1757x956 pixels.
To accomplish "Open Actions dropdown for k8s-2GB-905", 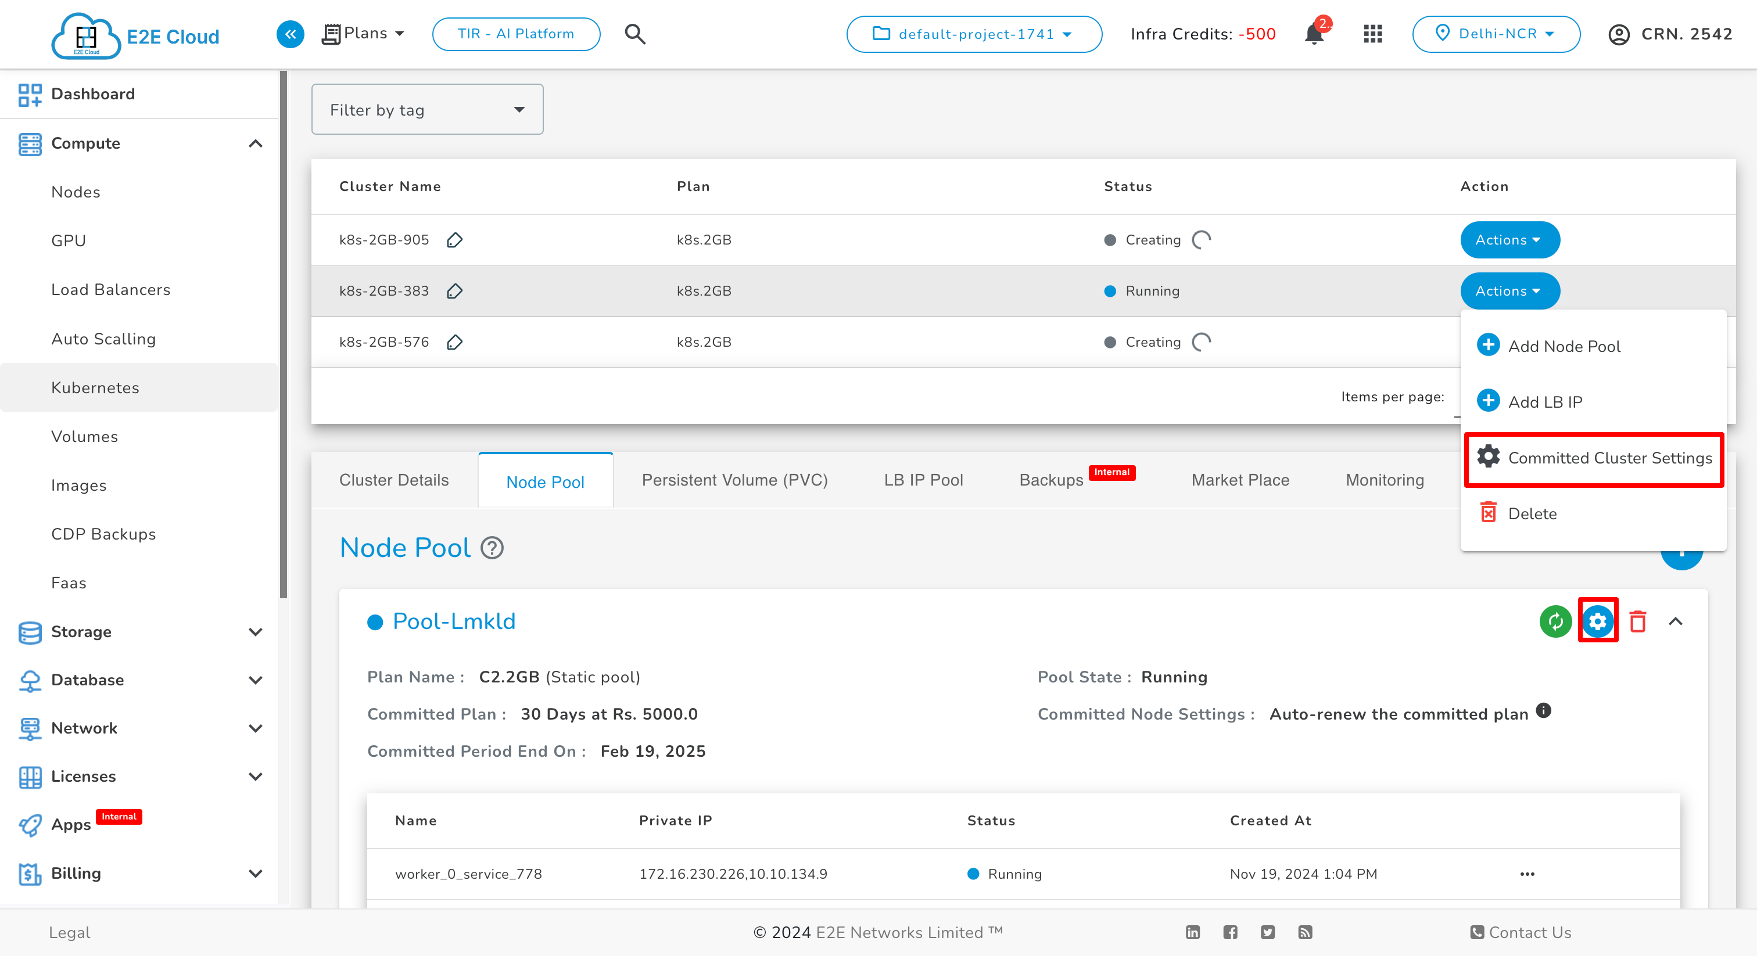I will 1509,240.
